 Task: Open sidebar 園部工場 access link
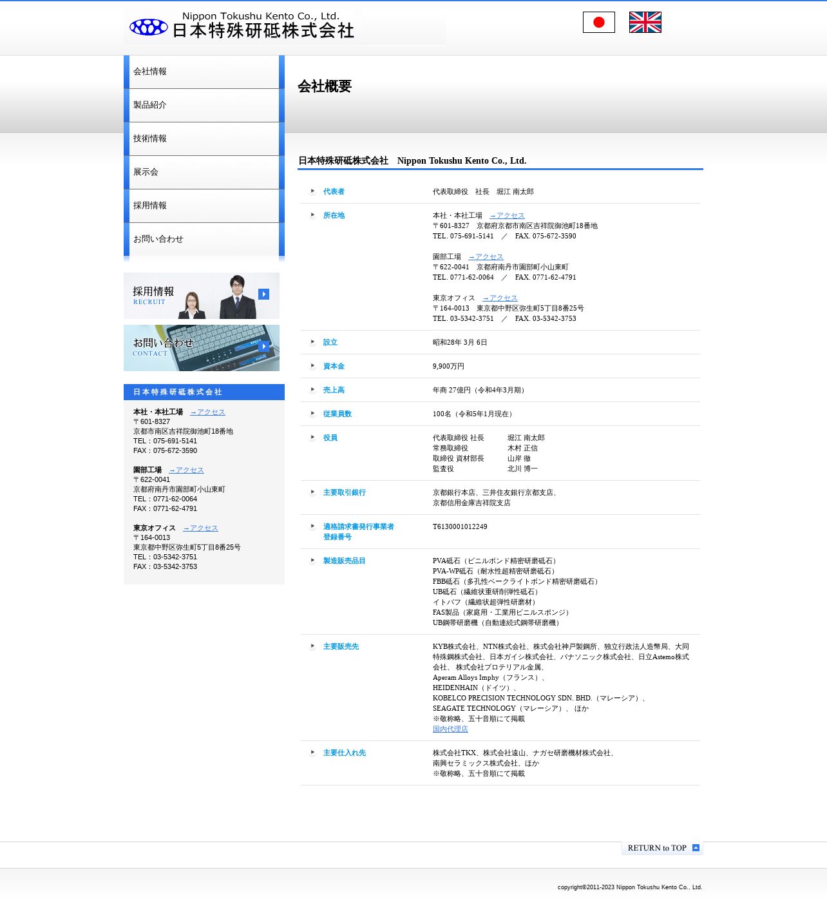click(186, 470)
